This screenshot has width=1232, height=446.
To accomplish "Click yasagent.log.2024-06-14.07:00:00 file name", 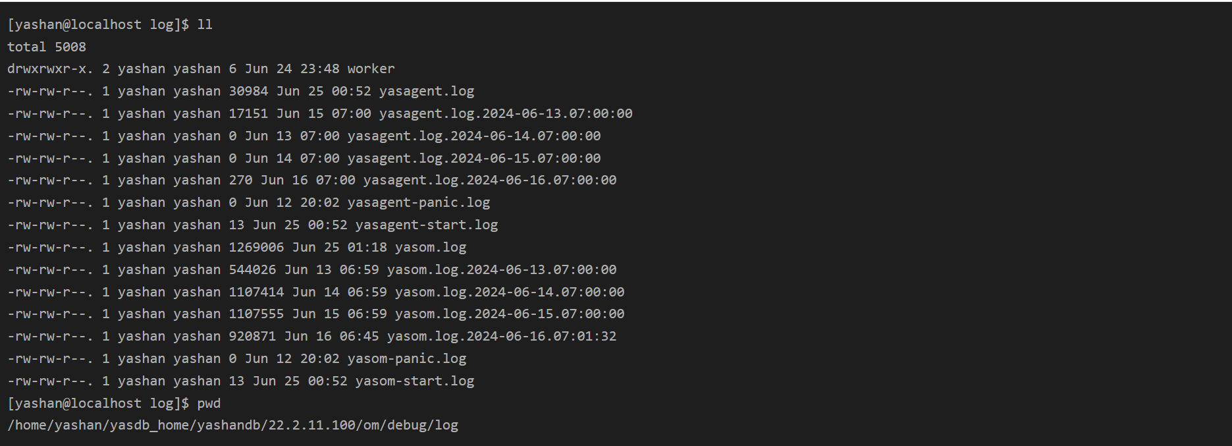I will [474, 136].
